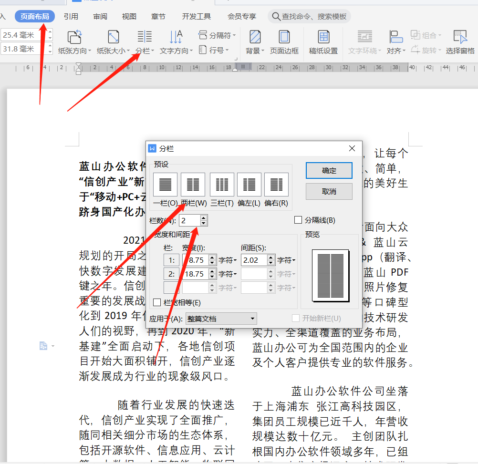Click the 查找命令、搜索模板 search box

[309, 16]
